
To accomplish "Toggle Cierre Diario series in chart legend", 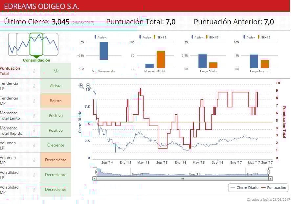I will click(x=245, y=188).
